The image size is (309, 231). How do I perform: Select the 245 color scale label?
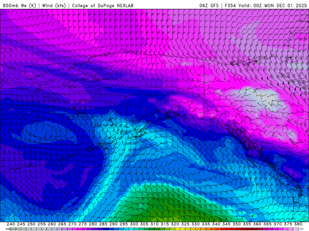pos(21,224)
